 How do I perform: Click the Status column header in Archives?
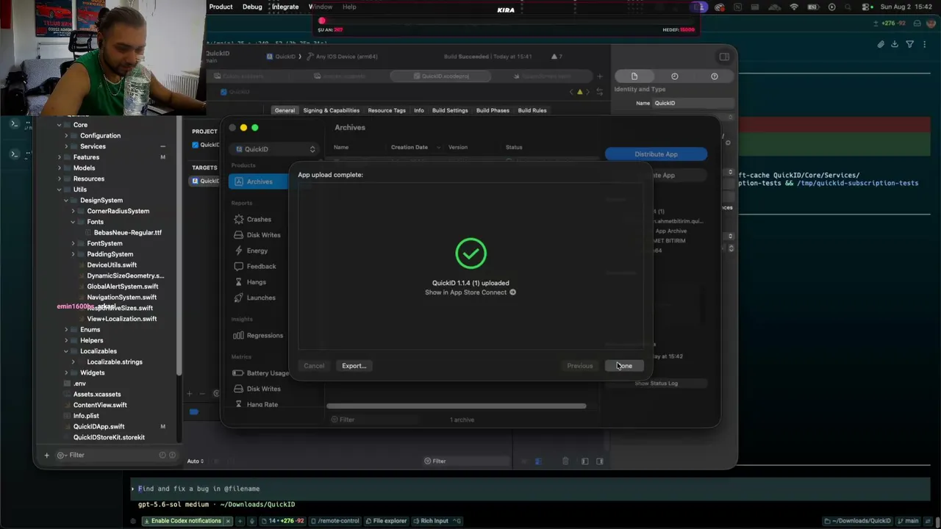coord(514,147)
